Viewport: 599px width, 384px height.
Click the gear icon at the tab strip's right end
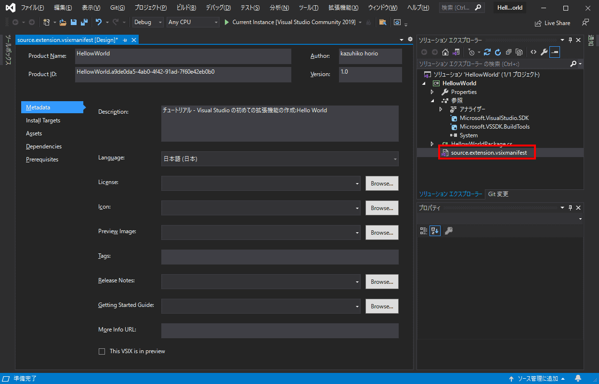[x=410, y=40]
